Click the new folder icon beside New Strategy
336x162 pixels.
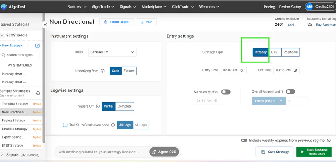click(x=37, y=46)
